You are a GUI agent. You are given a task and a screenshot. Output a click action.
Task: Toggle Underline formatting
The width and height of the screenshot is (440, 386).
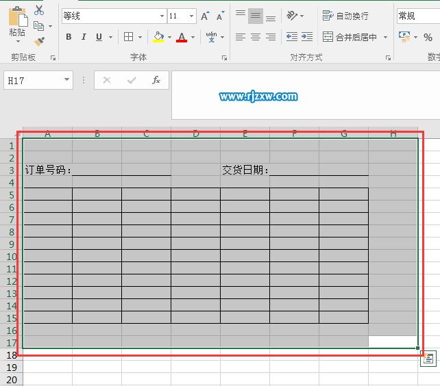point(99,37)
